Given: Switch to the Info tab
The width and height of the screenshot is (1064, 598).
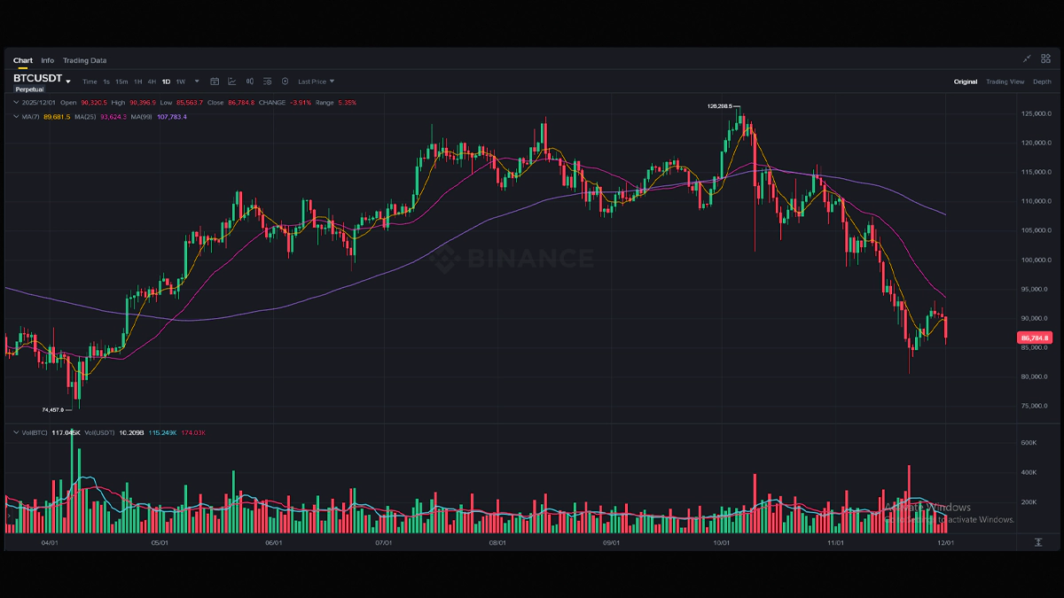Looking at the screenshot, I should pos(47,60).
